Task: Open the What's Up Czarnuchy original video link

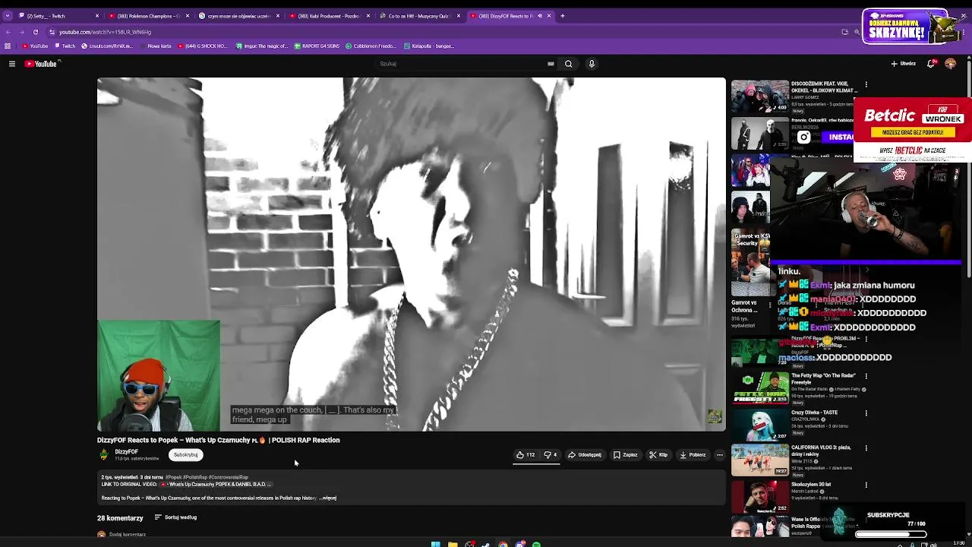Action: click(x=215, y=484)
